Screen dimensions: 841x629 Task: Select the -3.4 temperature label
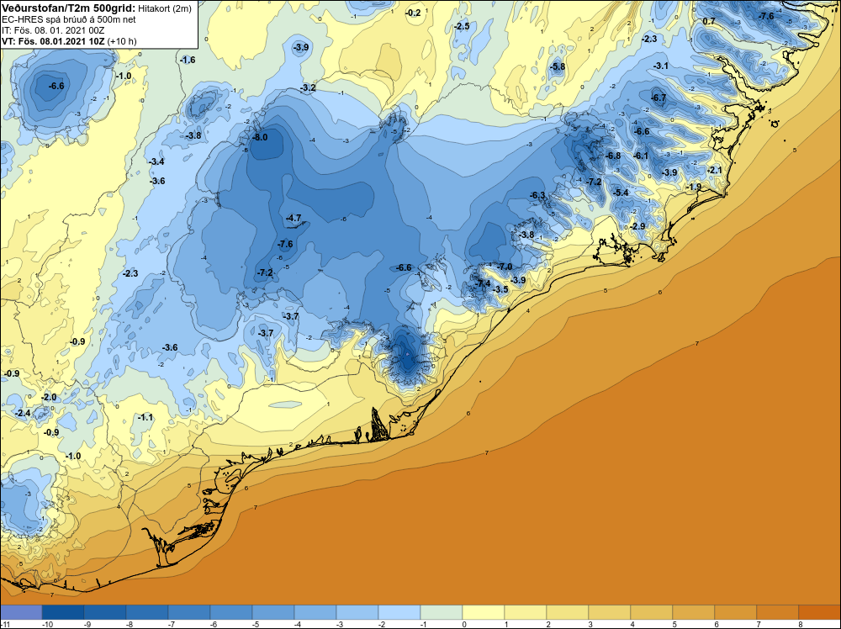click(x=156, y=161)
